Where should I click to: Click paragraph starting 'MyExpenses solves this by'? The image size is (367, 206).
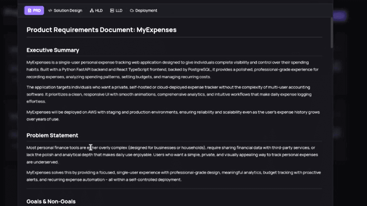coord(174,176)
